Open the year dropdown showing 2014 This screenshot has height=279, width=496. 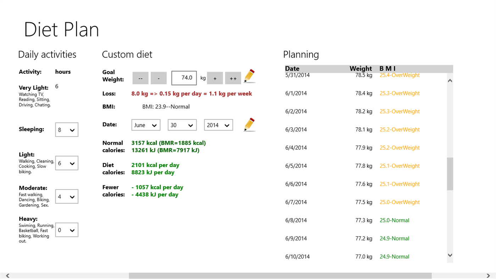point(218,124)
